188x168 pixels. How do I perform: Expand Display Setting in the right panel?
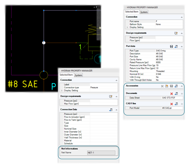coord(127,27)
